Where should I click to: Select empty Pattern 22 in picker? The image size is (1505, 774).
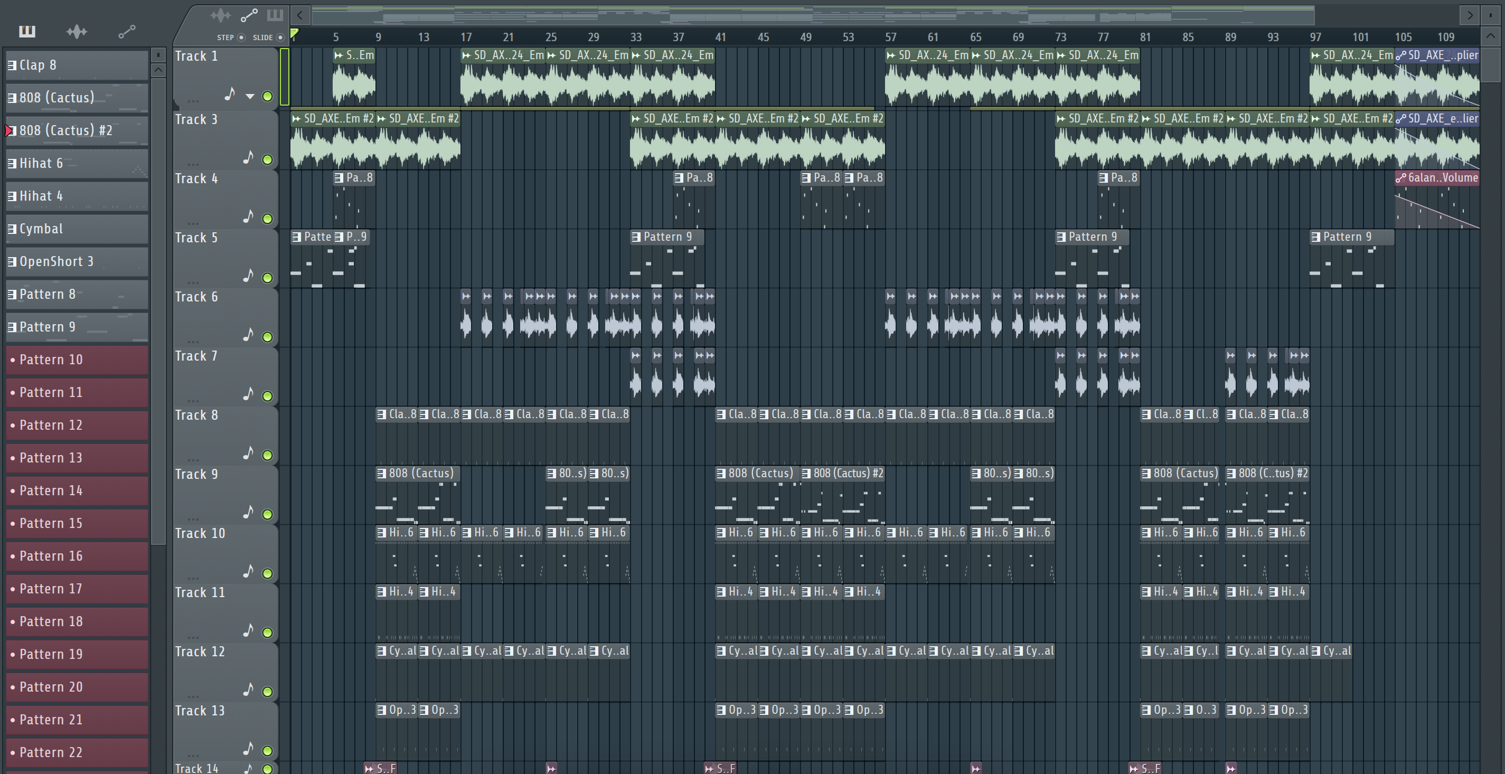tap(77, 752)
